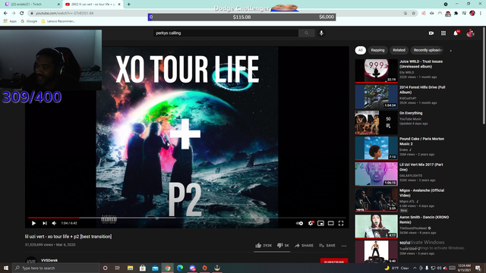View YouTube notifications bell
The image size is (486, 273).
pos(456,33)
